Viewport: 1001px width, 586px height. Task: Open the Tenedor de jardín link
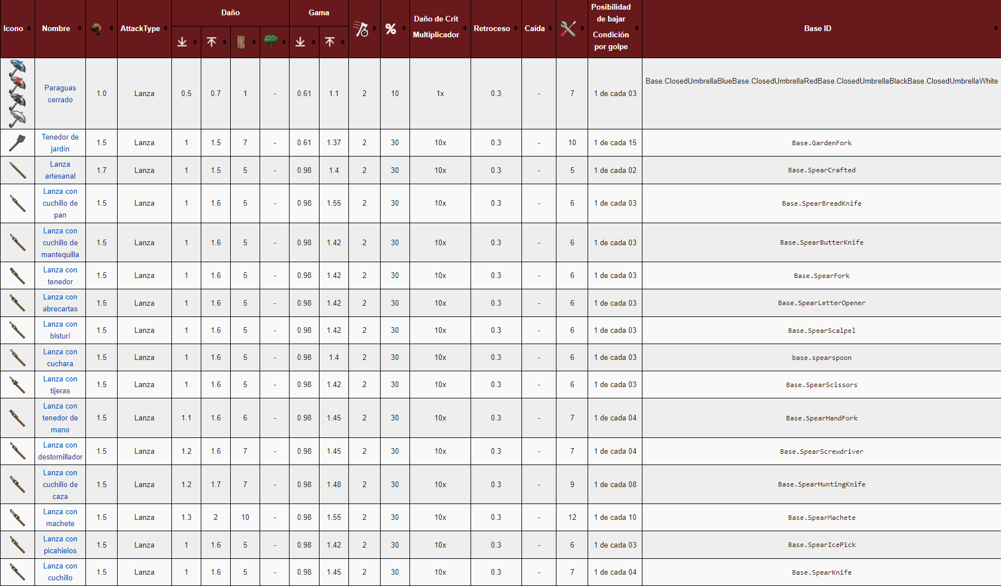click(60, 143)
